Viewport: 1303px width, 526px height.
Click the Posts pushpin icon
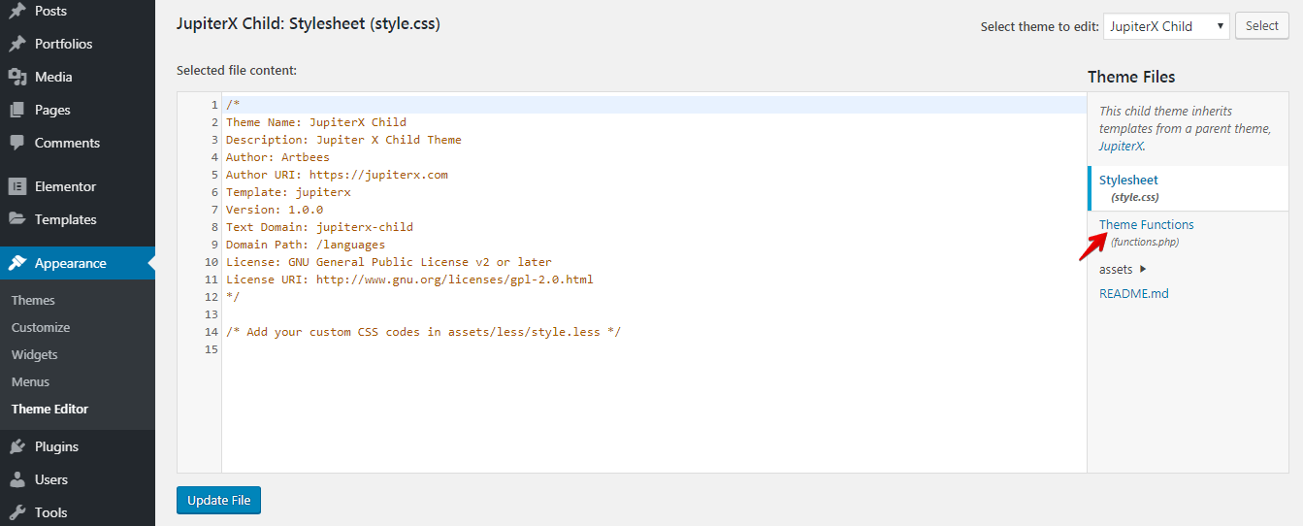(16, 11)
